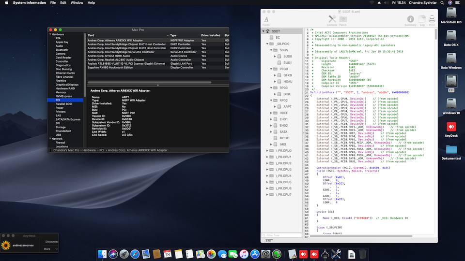Viewport: 465px width, 261px height.
Task: Click the Patch icon in the SSDT-0.aml toolbar
Action: 343,19
